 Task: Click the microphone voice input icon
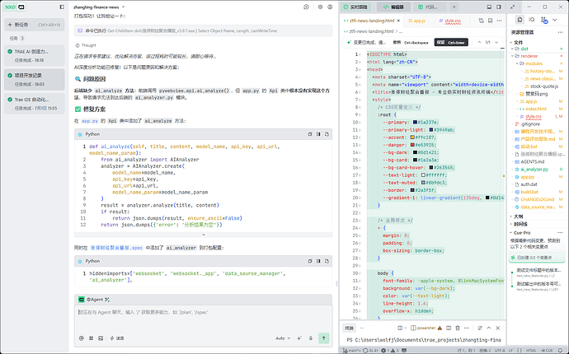pyautogui.click(x=311, y=338)
